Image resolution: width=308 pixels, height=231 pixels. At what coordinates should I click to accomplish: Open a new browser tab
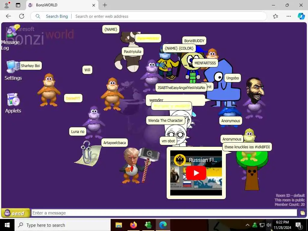click(105, 5)
